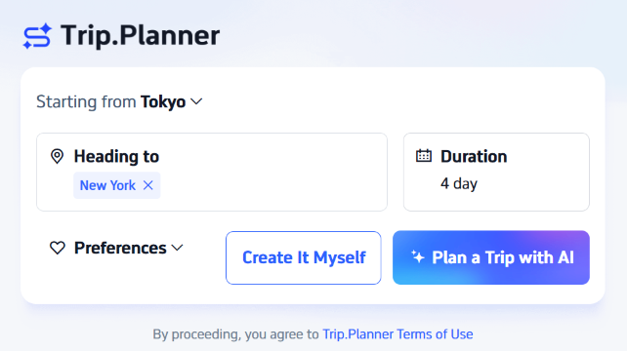Screen dimensions: 627x351
Task: Expand the Tokyo starting city chevron
Action: click(x=196, y=101)
